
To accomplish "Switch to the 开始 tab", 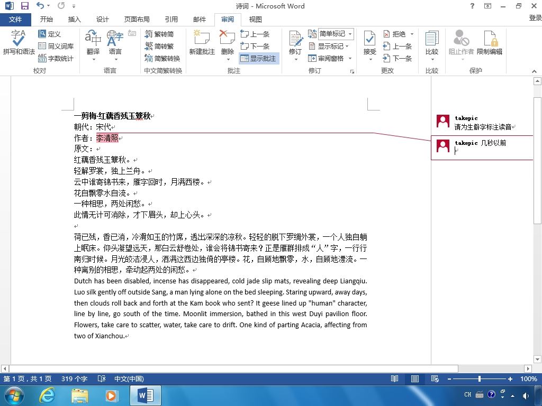I will (47, 20).
